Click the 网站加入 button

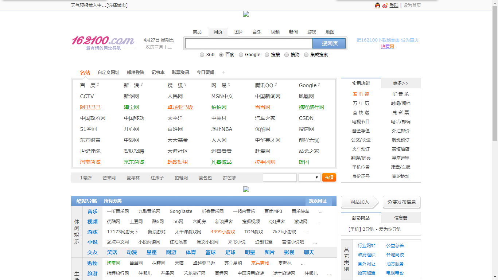coord(360,202)
